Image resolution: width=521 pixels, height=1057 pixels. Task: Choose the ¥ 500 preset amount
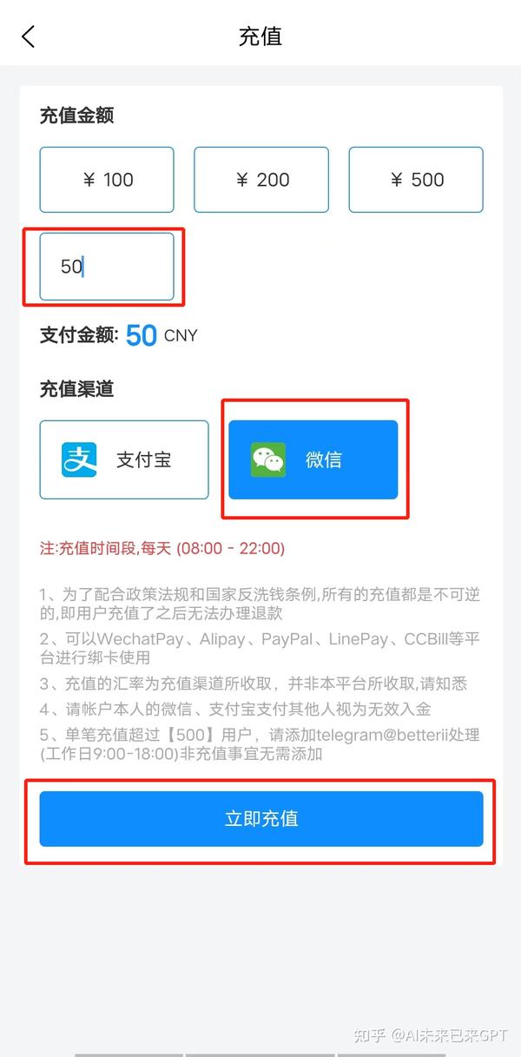coord(416,180)
